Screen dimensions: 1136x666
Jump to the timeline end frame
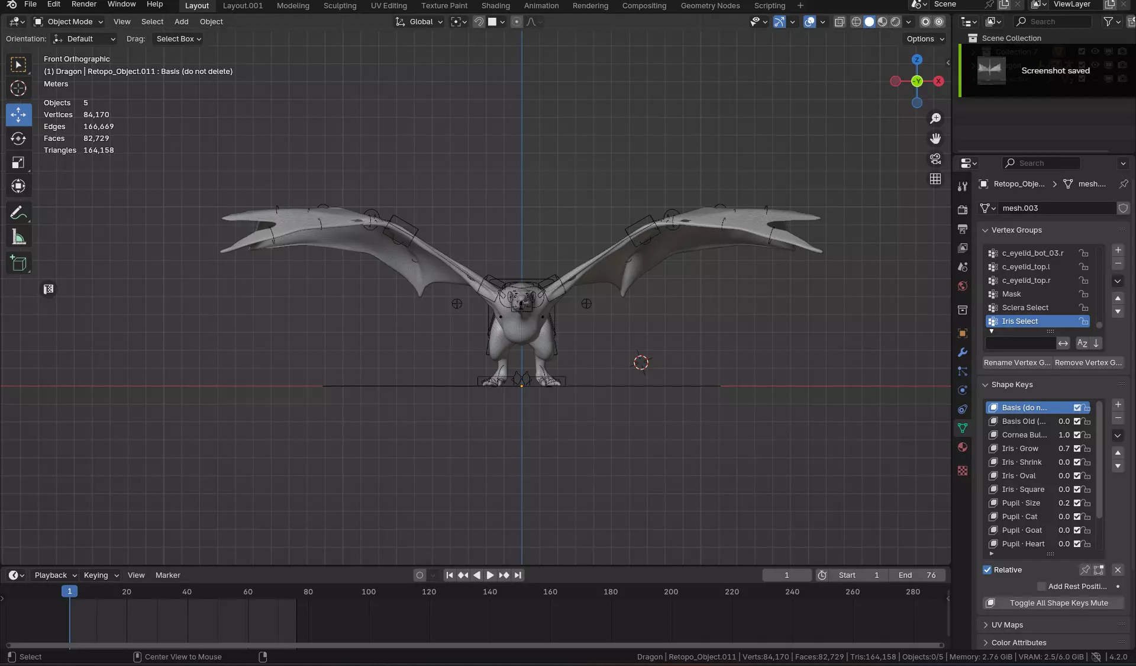tap(518, 575)
